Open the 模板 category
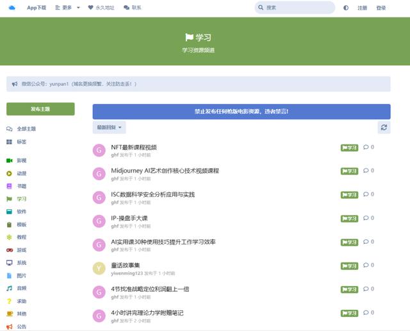Screen dimensions: 410x331 pyautogui.click(x=16, y=225)
